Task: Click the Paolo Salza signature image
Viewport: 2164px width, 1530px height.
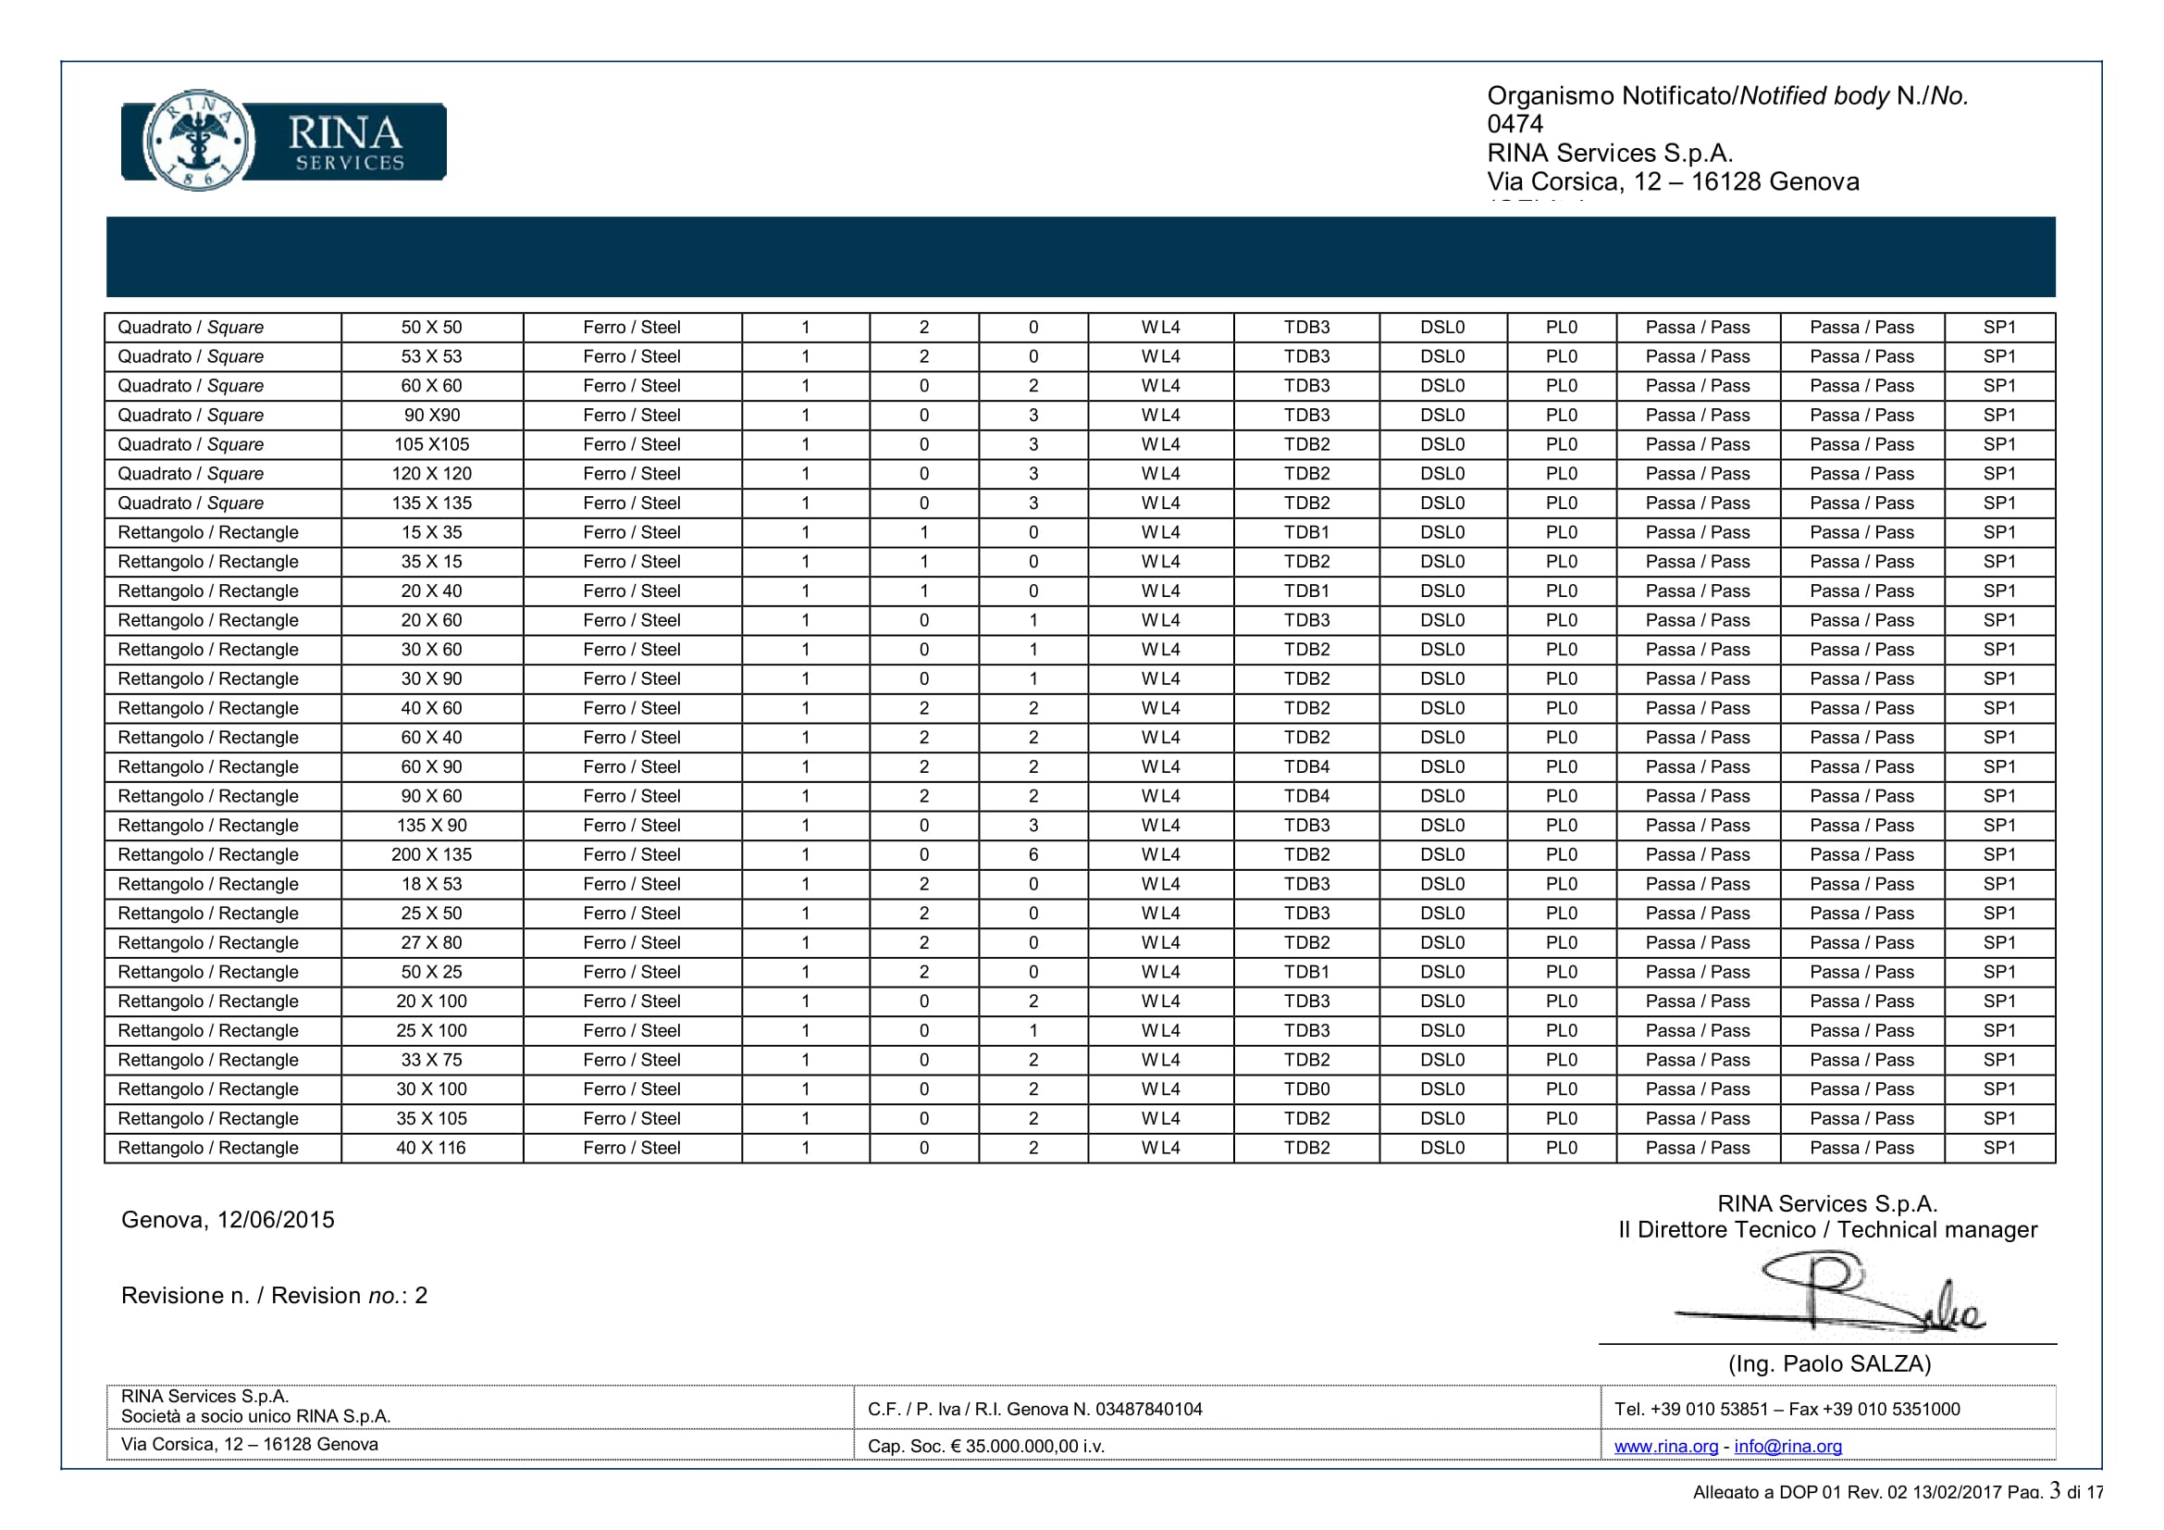Action: (x=1828, y=1291)
